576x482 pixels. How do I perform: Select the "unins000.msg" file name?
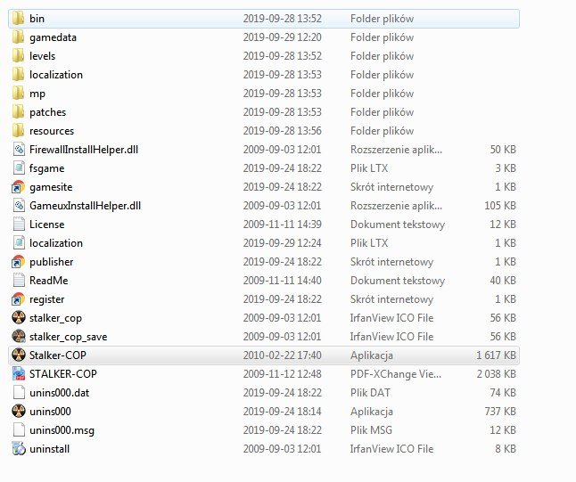pos(62,430)
